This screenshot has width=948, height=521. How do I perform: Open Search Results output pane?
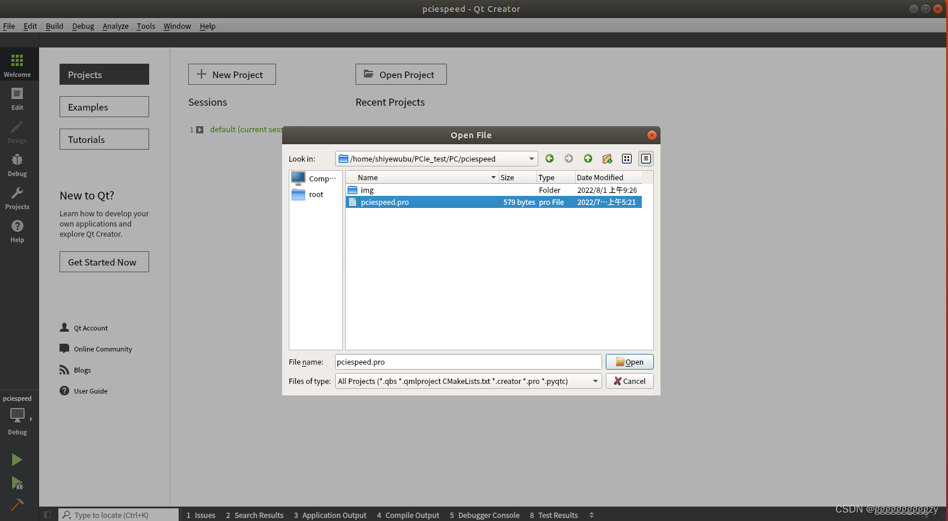254,515
